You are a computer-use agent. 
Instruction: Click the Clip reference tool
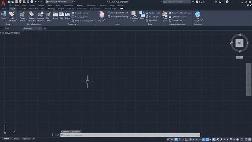62,15
